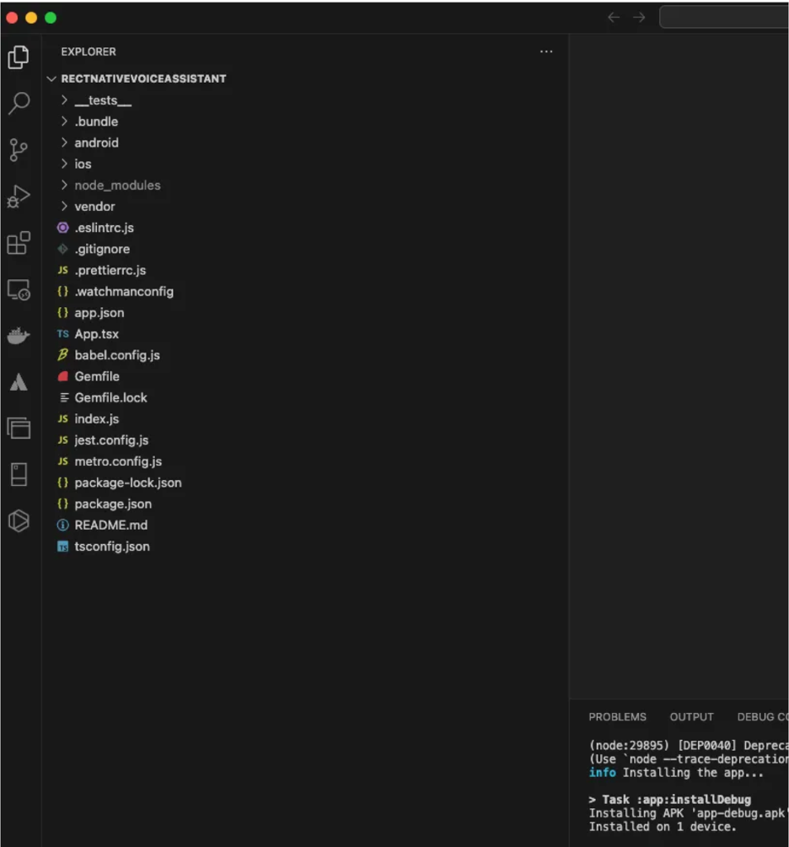The image size is (789, 847).
Task: Open the Remote Explorer icon
Action: pyautogui.click(x=19, y=290)
